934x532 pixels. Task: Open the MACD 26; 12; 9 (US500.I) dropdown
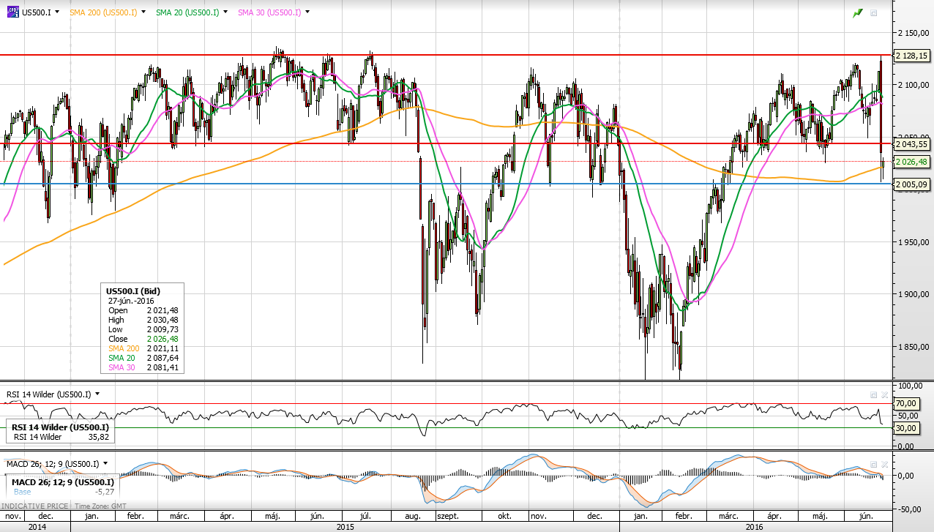point(105,463)
